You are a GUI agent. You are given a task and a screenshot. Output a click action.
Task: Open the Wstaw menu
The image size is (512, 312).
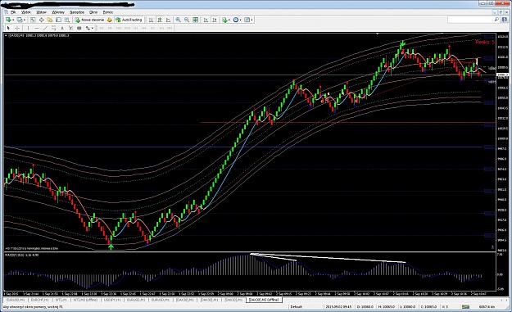41,12
